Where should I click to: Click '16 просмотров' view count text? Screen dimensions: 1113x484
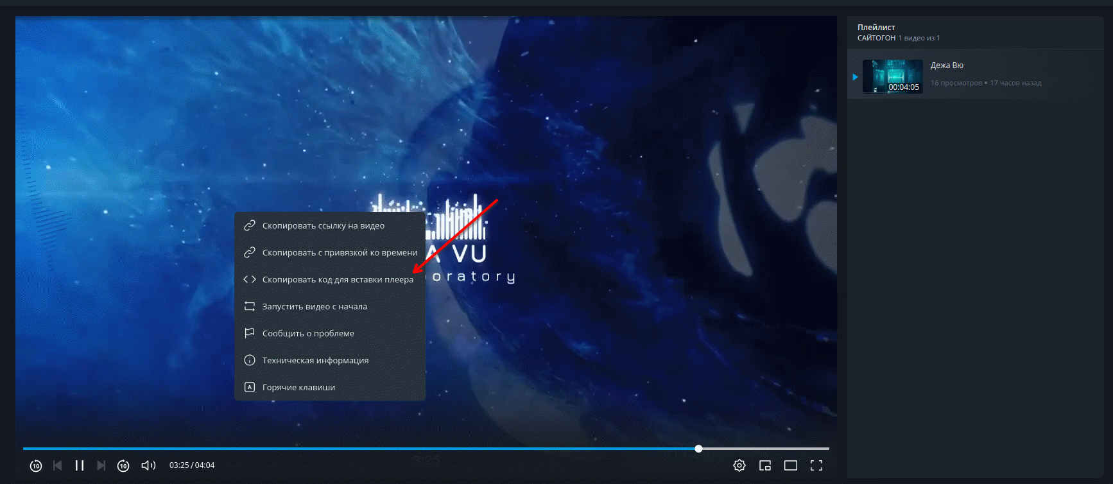pyautogui.click(x=956, y=83)
